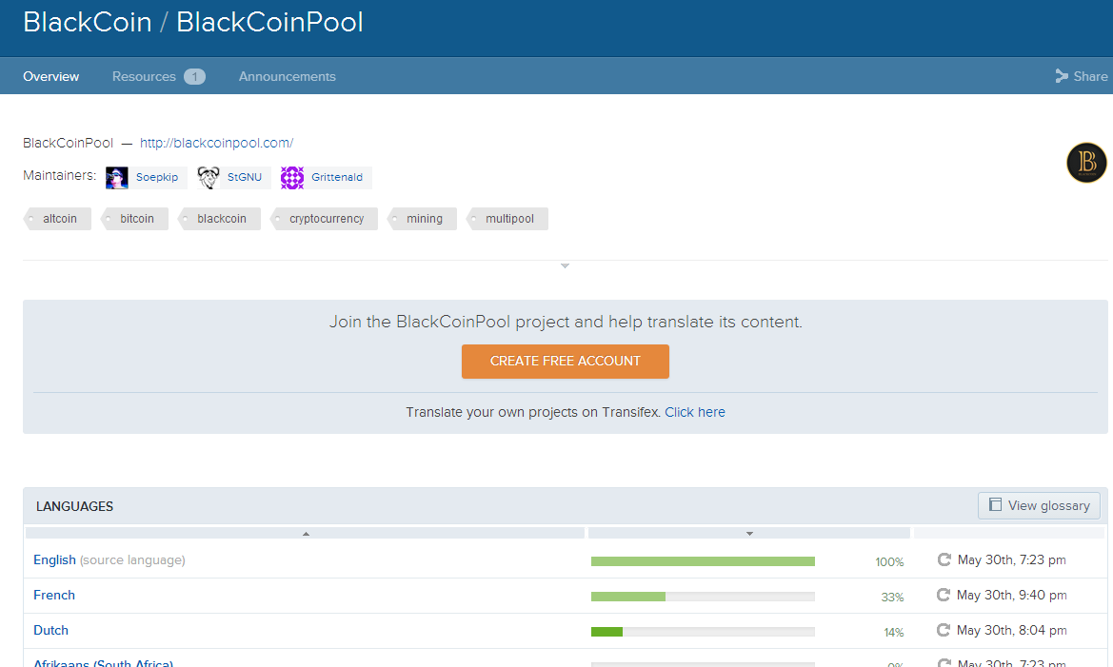Sort languages by completion column arrow
The height and width of the screenshot is (667, 1113).
(749, 534)
